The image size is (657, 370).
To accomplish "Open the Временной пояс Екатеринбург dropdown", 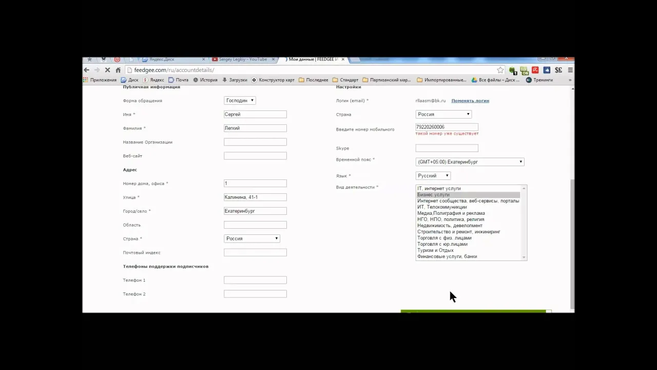I will tap(470, 162).
